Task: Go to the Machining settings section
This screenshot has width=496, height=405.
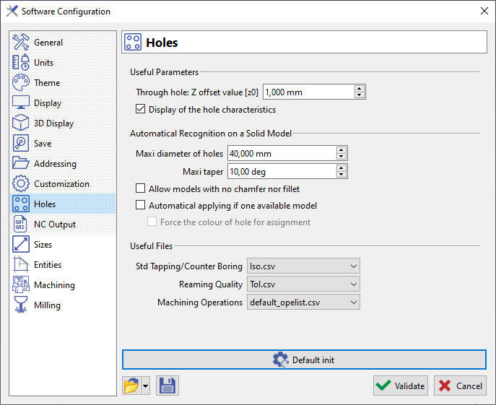Action: coord(53,285)
